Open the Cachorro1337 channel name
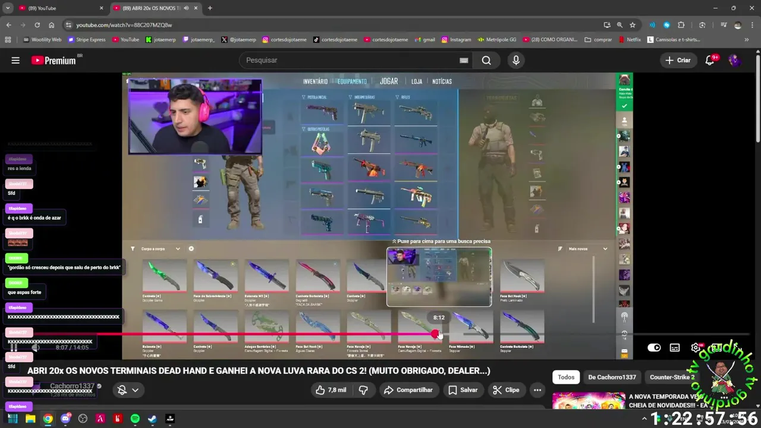 coord(72,386)
